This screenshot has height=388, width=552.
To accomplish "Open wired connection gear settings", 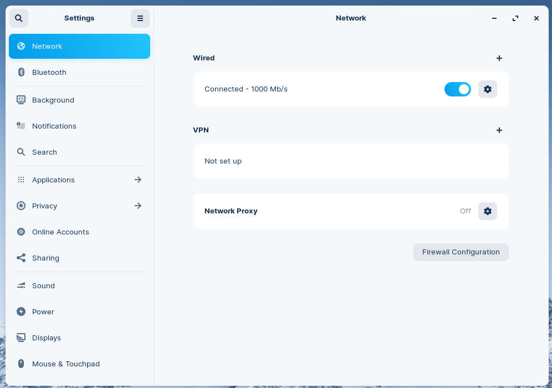I will pyautogui.click(x=488, y=89).
